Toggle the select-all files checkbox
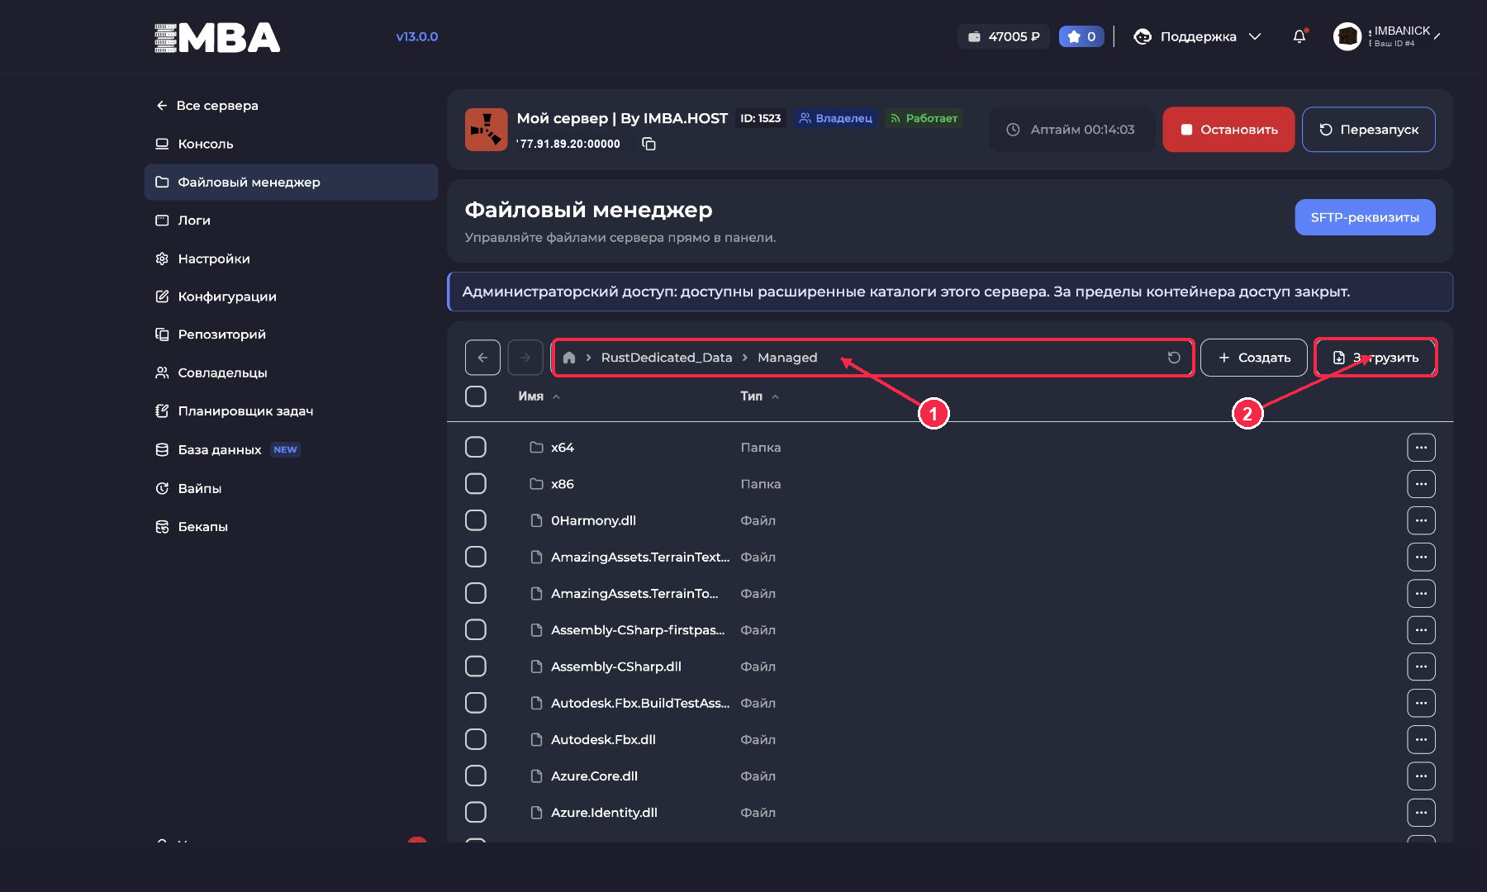1487x892 pixels. point(476,396)
